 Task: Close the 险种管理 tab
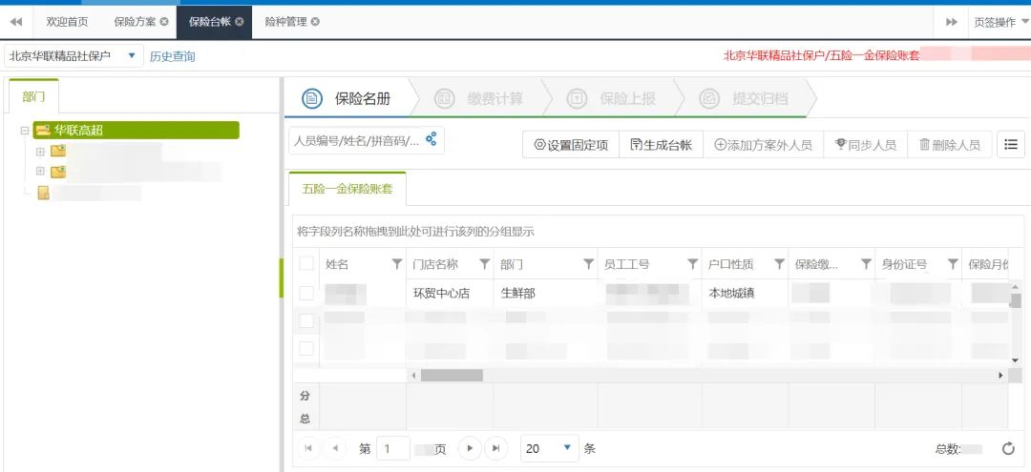point(315,22)
